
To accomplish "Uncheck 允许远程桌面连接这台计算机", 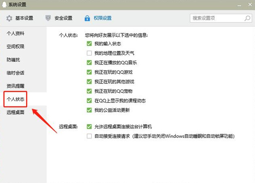I will (89, 127).
